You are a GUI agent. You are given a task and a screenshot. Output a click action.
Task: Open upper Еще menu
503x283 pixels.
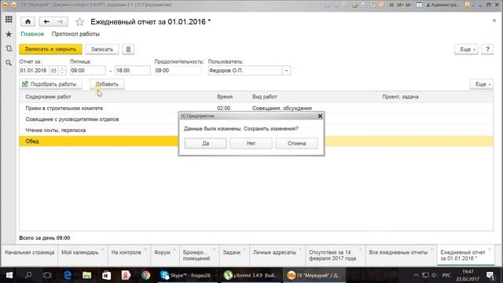[466, 49]
